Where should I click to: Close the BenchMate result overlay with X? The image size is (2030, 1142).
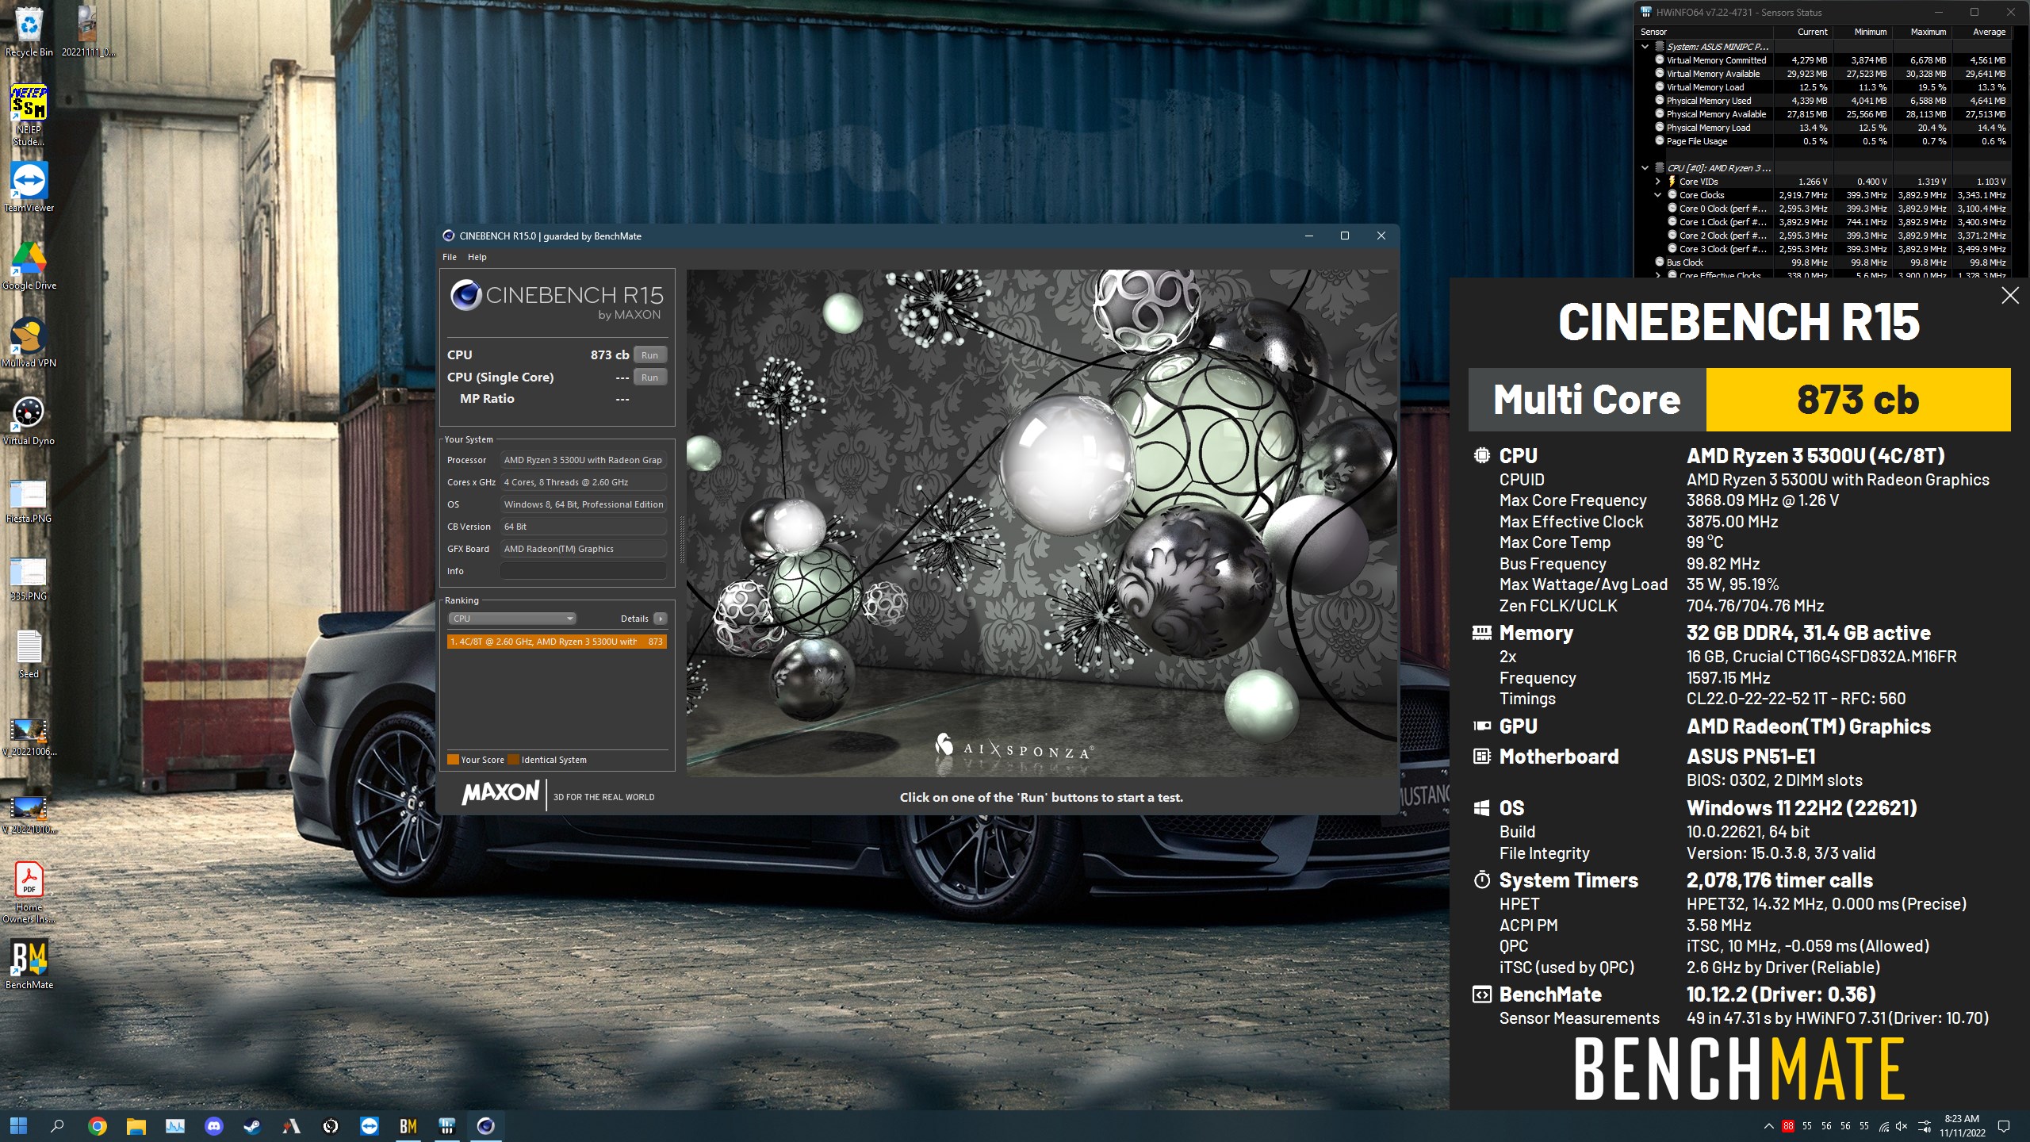[x=2009, y=296]
